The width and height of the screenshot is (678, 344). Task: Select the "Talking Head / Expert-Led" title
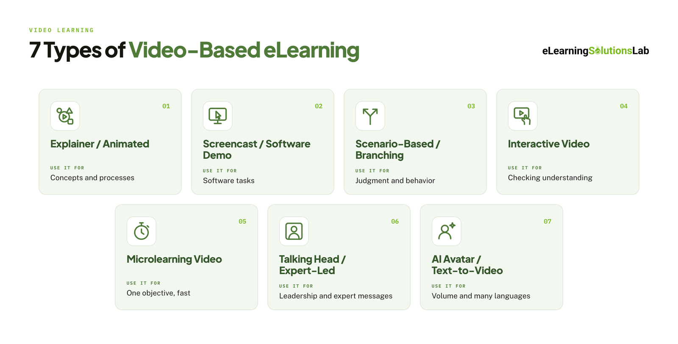(x=312, y=265)
